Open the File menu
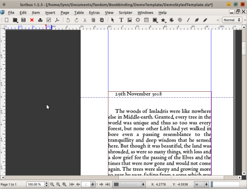The height and width of the screenshot is (189, 247). click(11, 13)
